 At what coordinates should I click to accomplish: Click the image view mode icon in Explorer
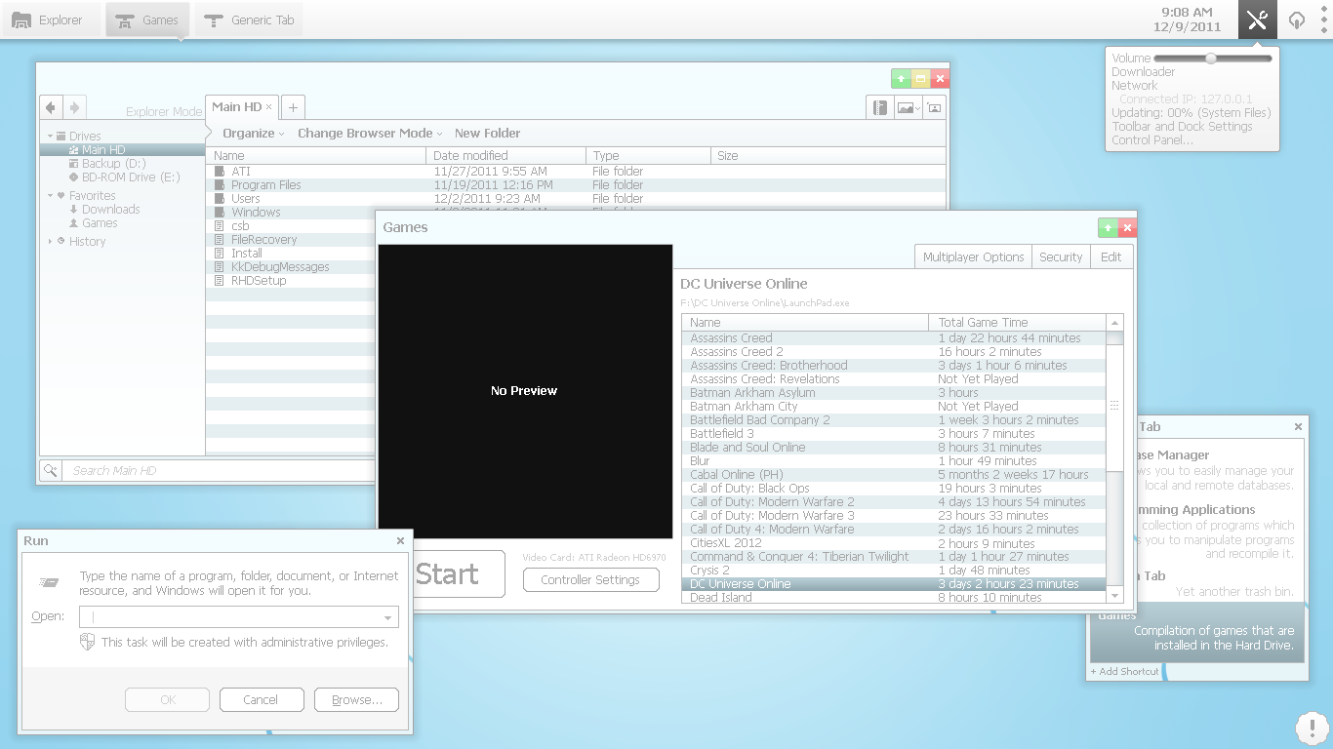click(x=906, y=108)
